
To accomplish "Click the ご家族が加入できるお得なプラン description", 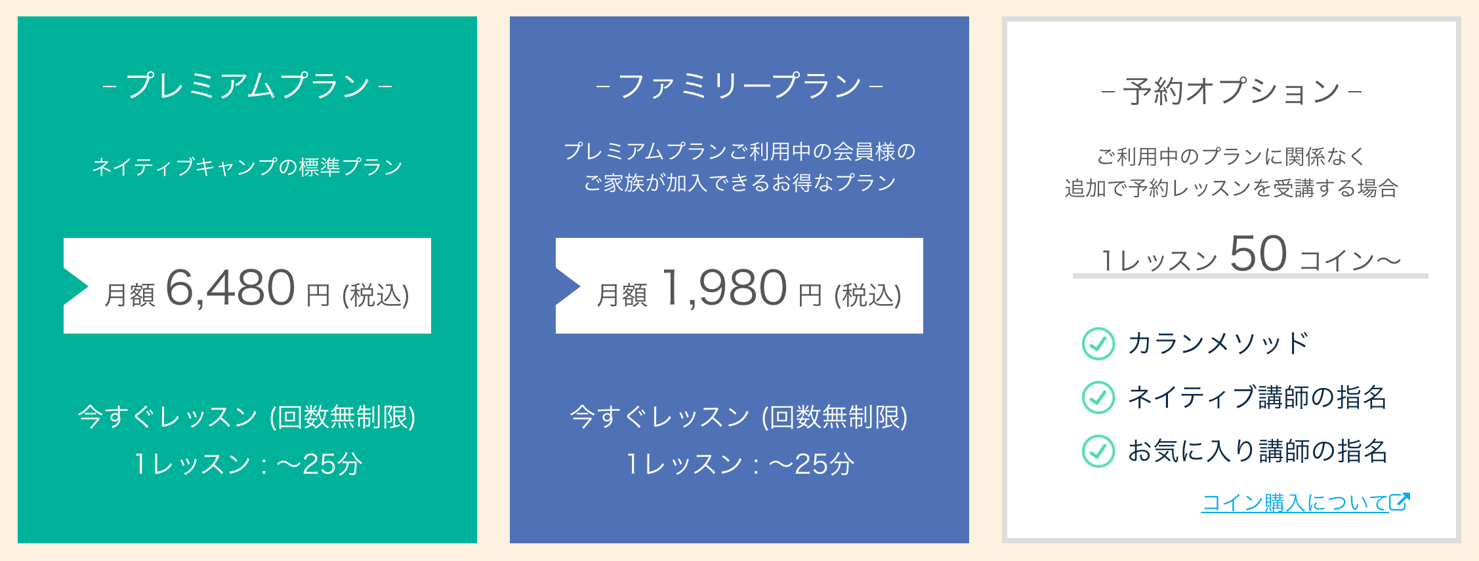I will click(739, 183).
